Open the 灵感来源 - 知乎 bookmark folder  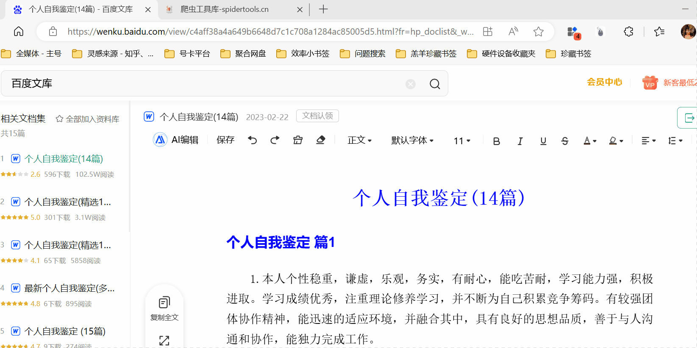[x=113, y=54]
